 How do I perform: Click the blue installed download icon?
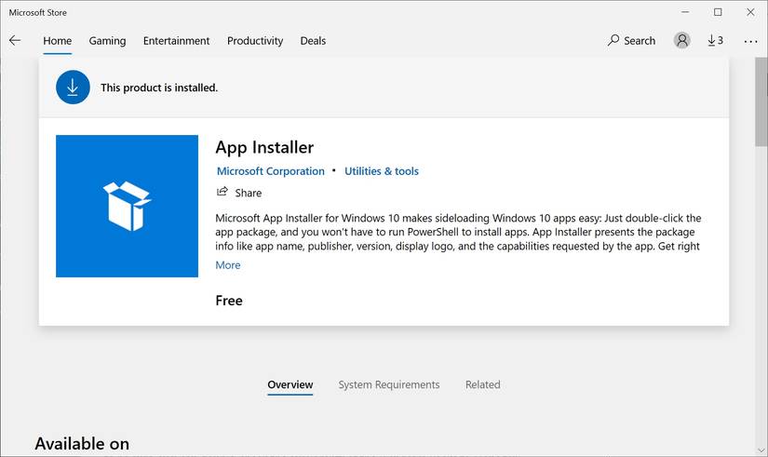[73, 87]
